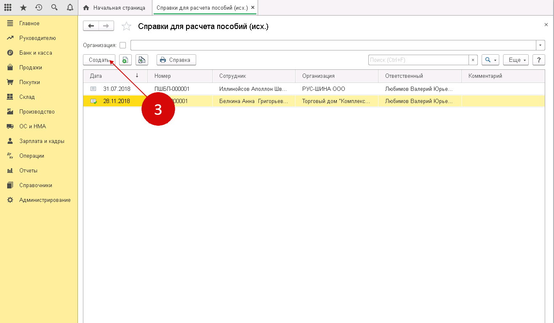The image size is (554, 323).
Task: Switch to Начальная страница tab
Action: tap(115, 8)
